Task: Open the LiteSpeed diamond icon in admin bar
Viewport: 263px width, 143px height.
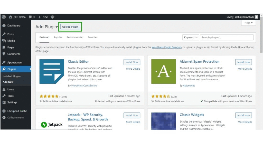Action: [52, 17]
